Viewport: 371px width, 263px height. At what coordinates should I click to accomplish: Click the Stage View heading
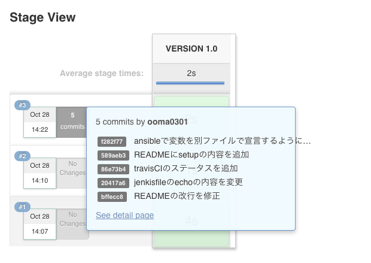click(x=42, y=17)
